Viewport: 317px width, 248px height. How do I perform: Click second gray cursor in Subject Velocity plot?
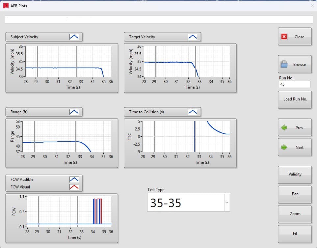click(77, 61)
